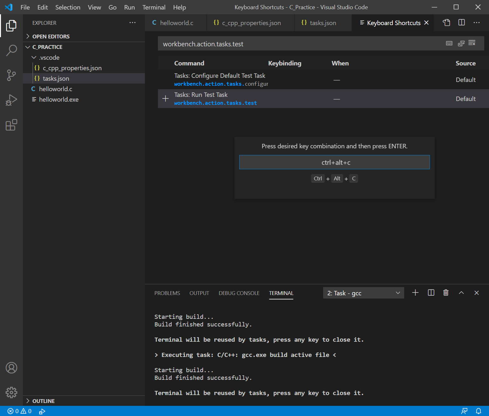Select tasks.json in the file tree

[84, 78]
